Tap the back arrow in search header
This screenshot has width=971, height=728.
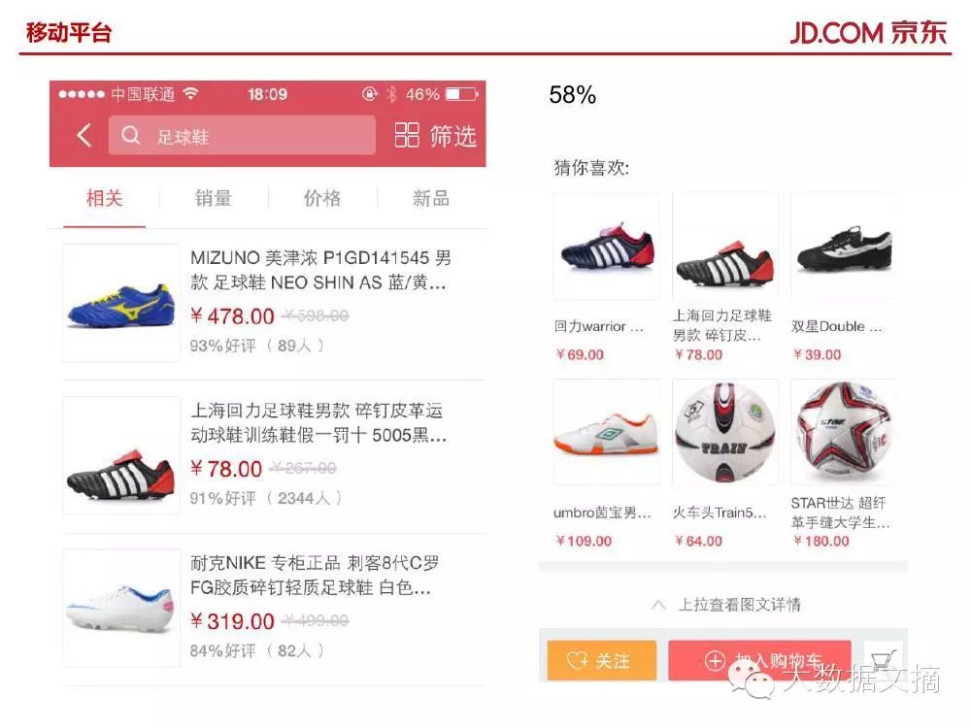(84, 134)
